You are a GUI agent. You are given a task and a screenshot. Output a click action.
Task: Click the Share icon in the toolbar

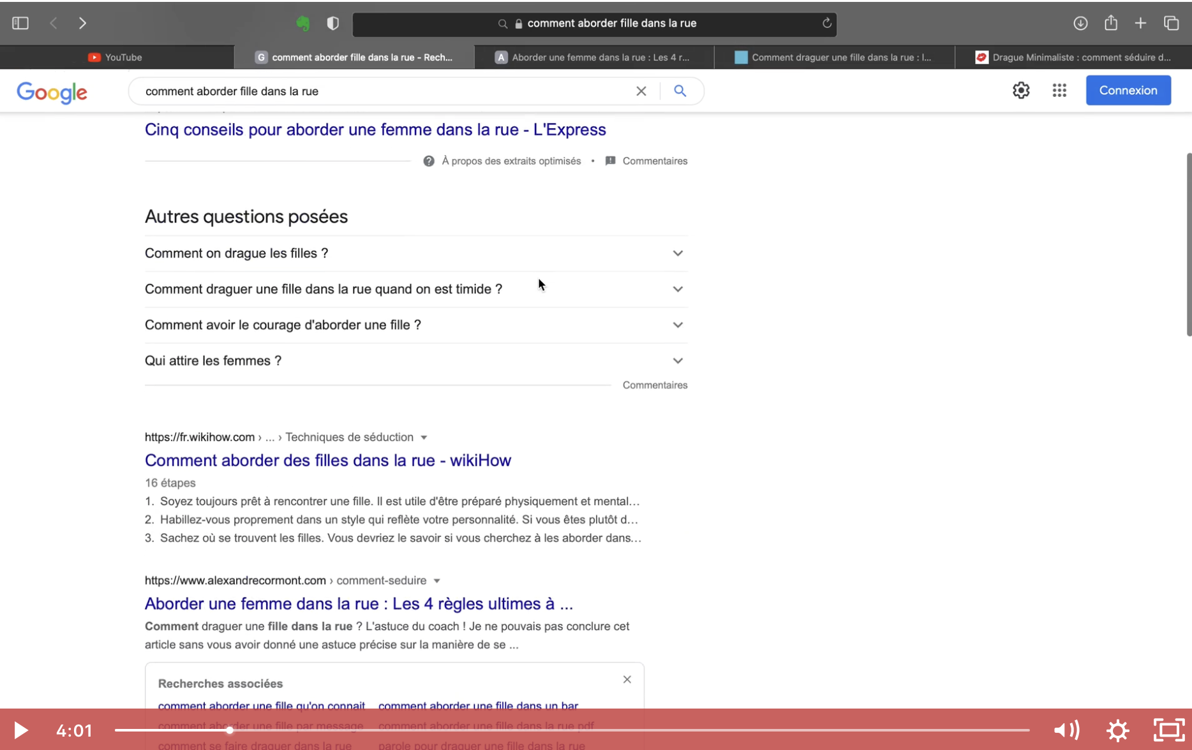click(x=1111, y=23)
